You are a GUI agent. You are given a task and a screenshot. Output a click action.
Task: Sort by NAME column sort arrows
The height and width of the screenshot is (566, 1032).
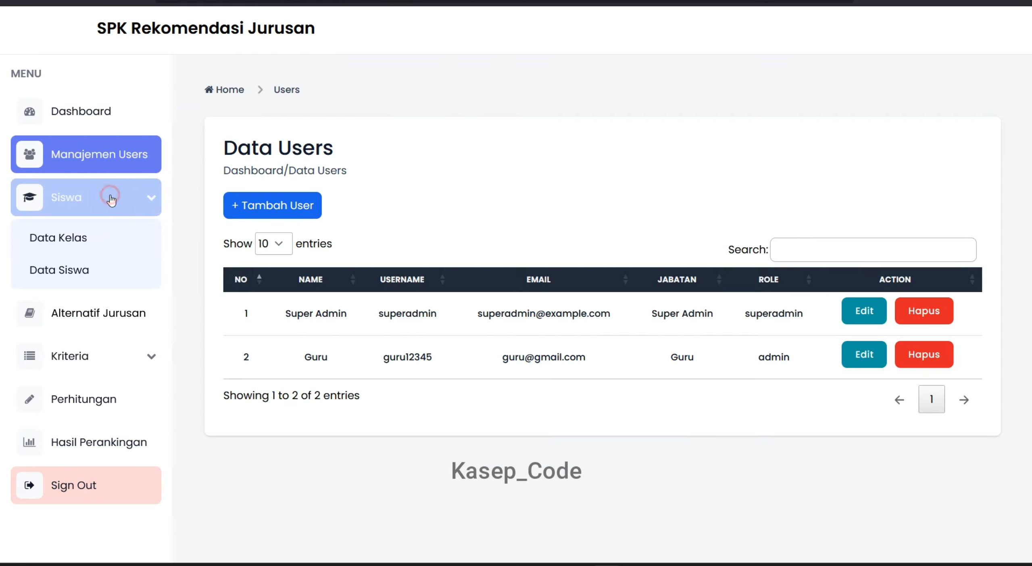point(353,279)
